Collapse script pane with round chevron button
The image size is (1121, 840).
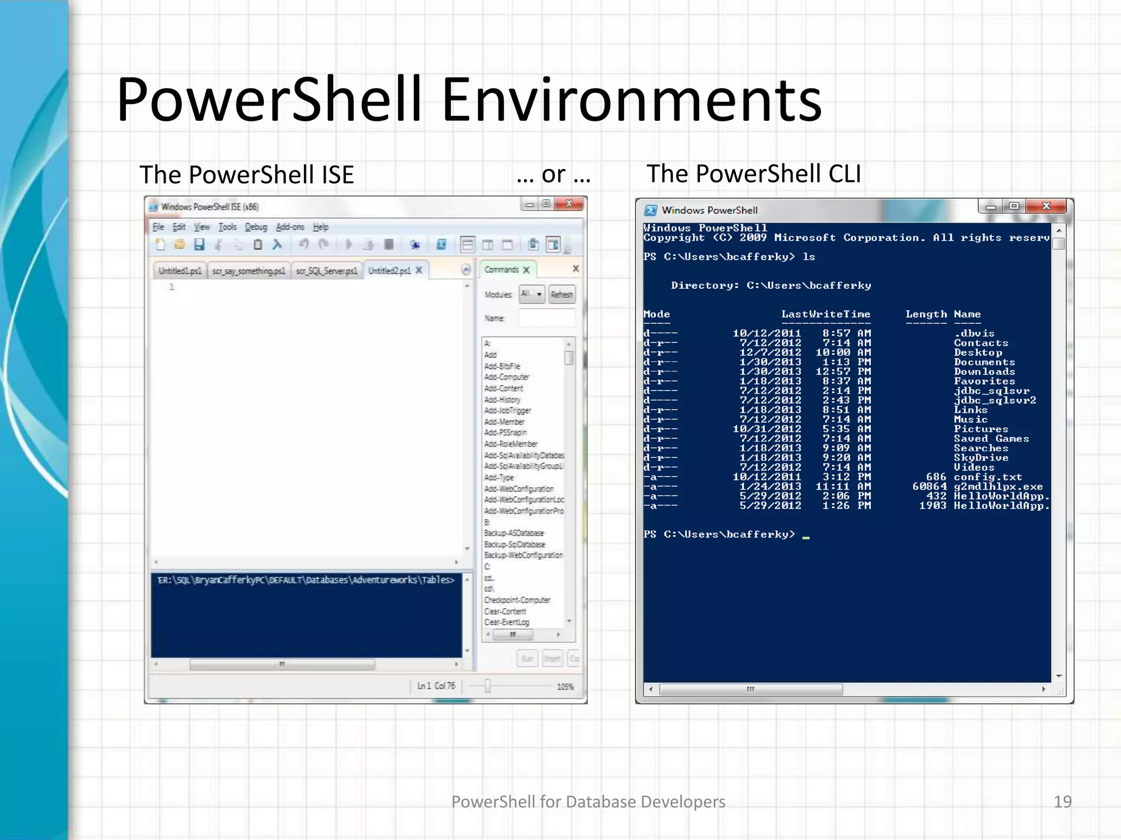[466, 270]
